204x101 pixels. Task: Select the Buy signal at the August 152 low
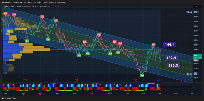pos(27,41)
